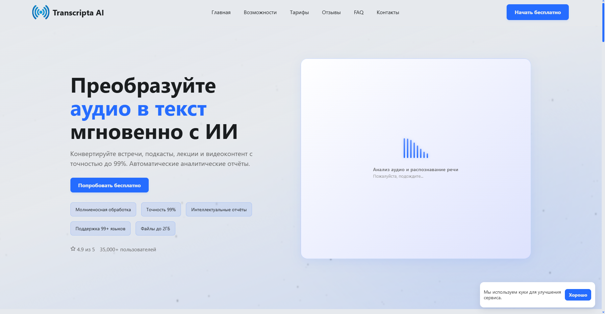The image size is (605, 314).
Task: Open the FAQ section
Action: pyautogui.click(x=358, y=12)
